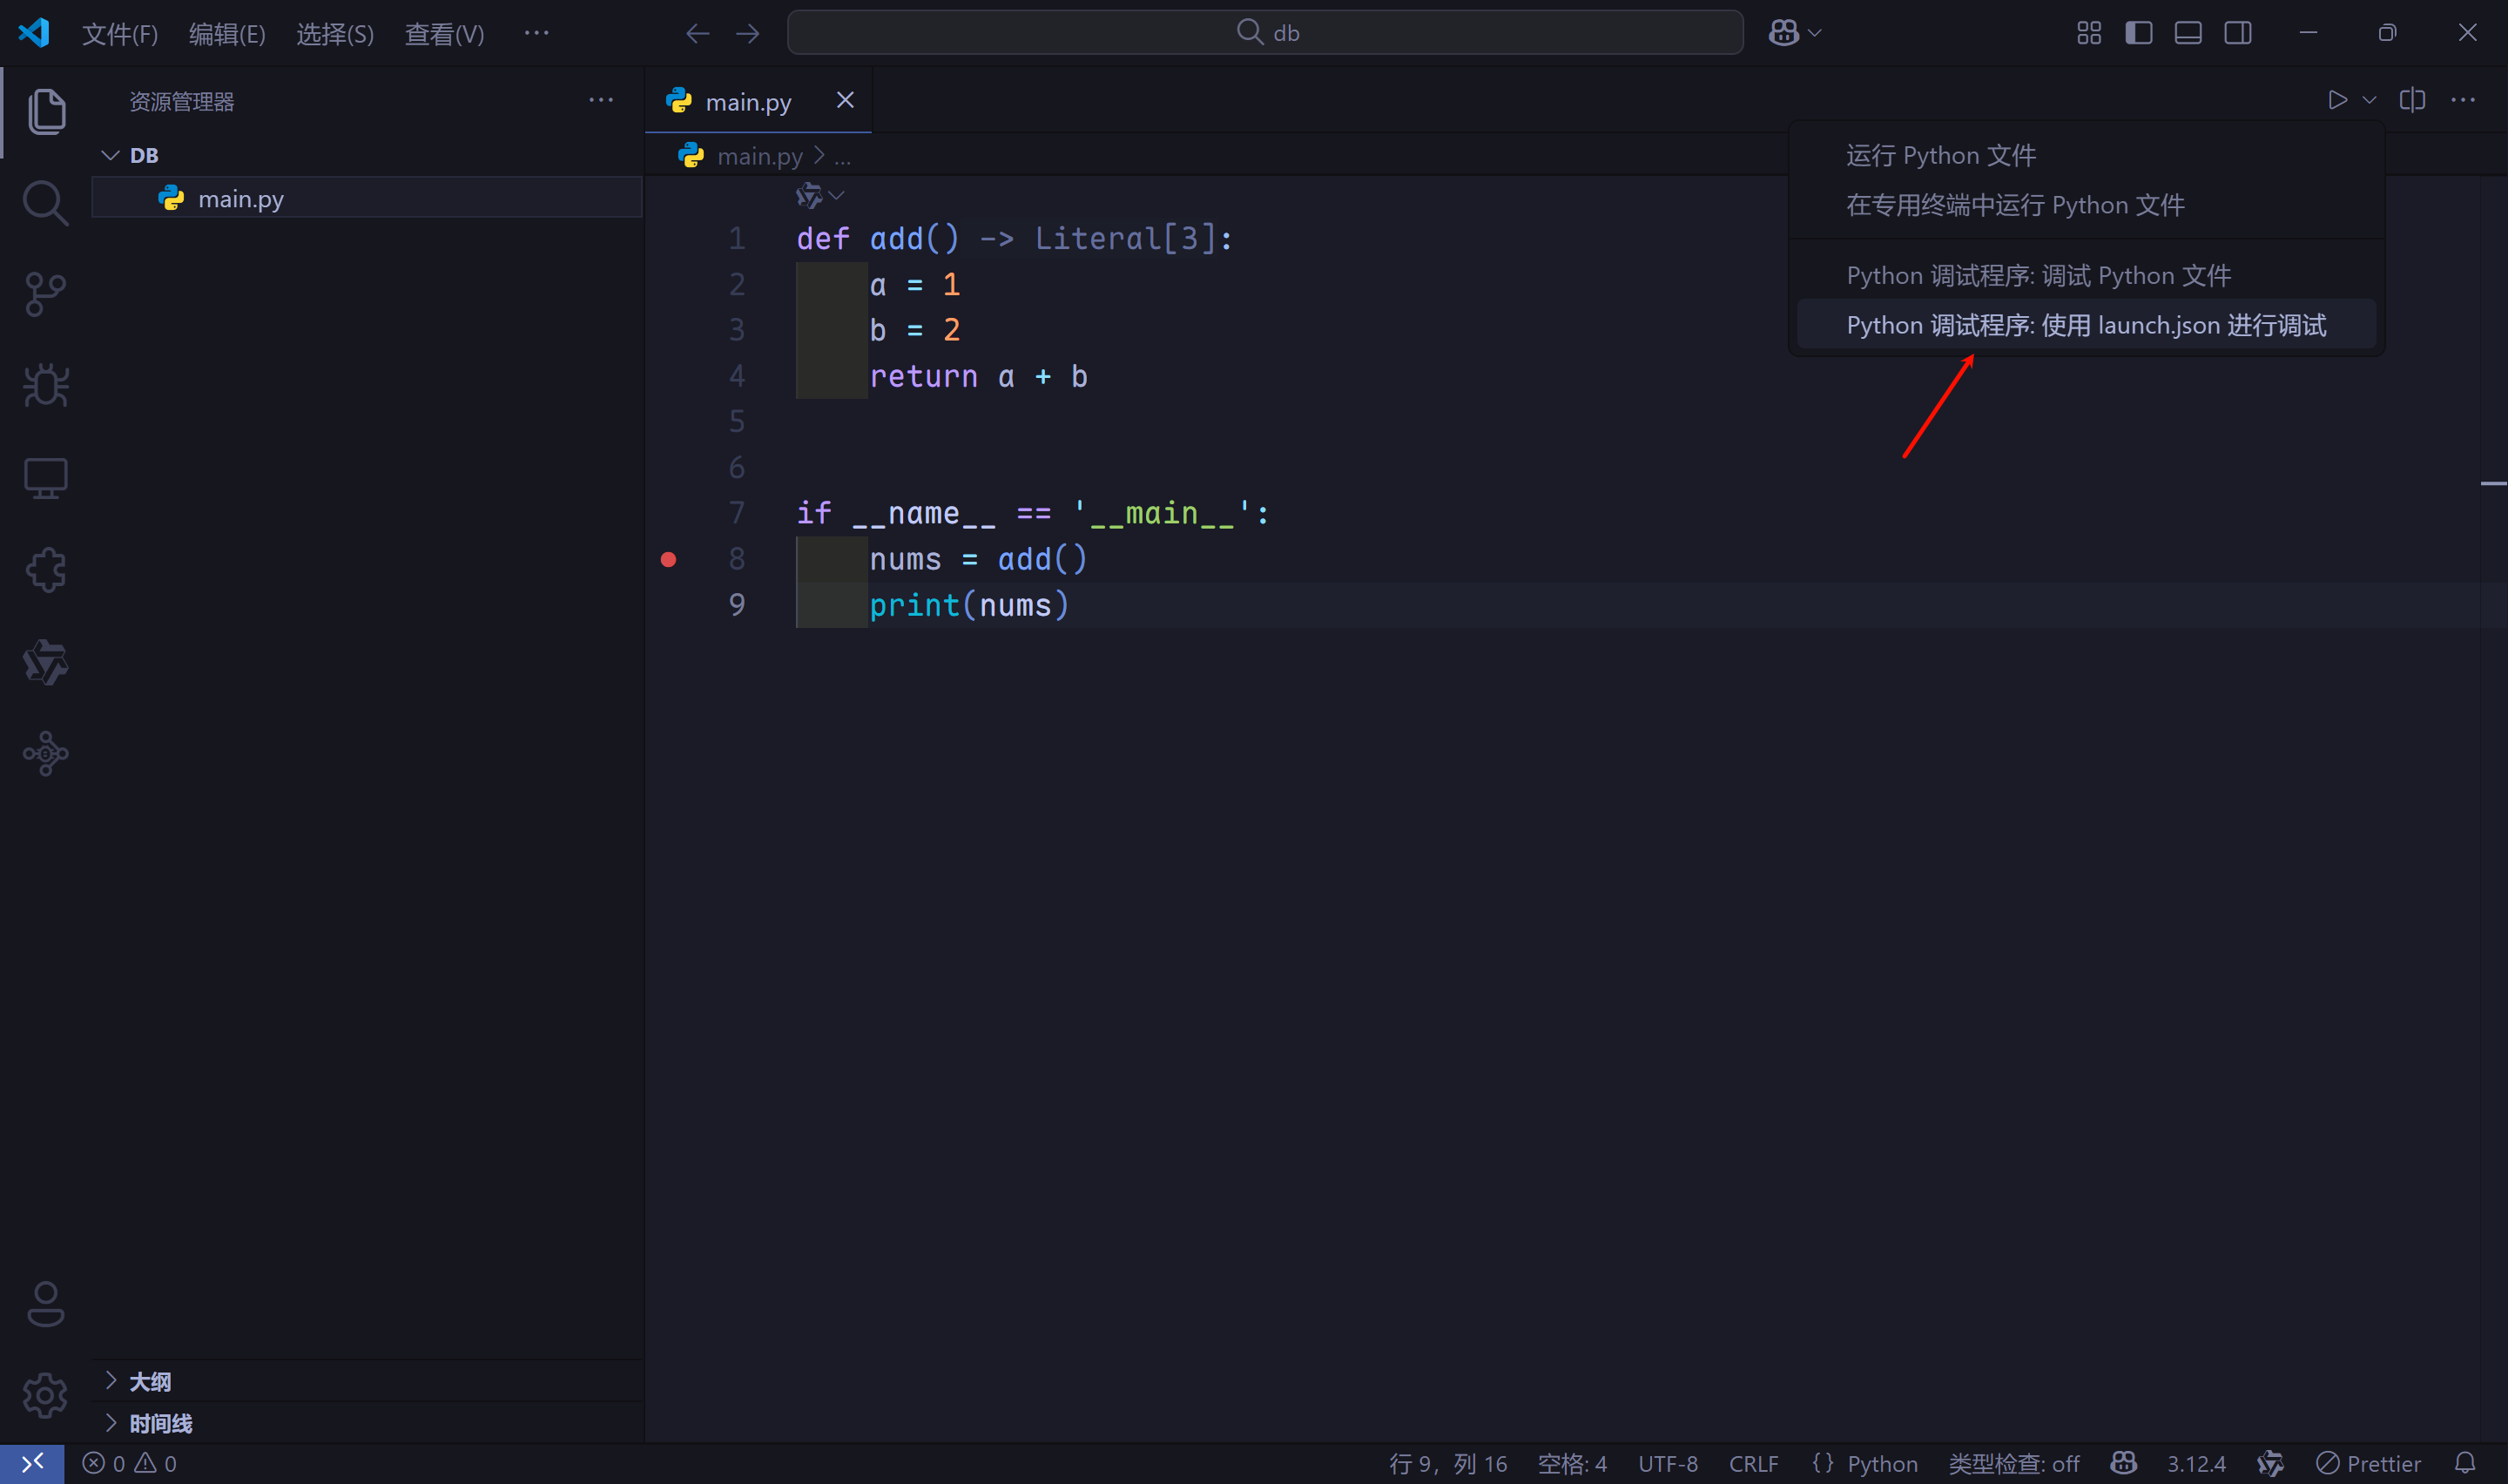The width and height of the screenshot is (2508, 1484).
Task: Close the main.py editor tab
Action: (x=845, y=100)
